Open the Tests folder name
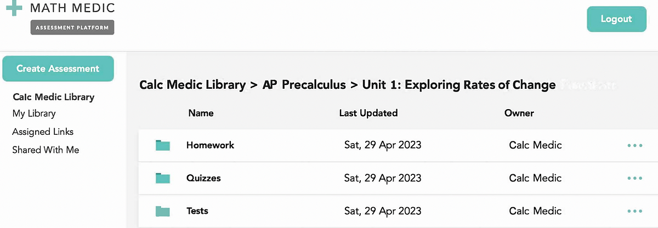Viewport: 658px width, 228px height. click(x=197, y=211)
